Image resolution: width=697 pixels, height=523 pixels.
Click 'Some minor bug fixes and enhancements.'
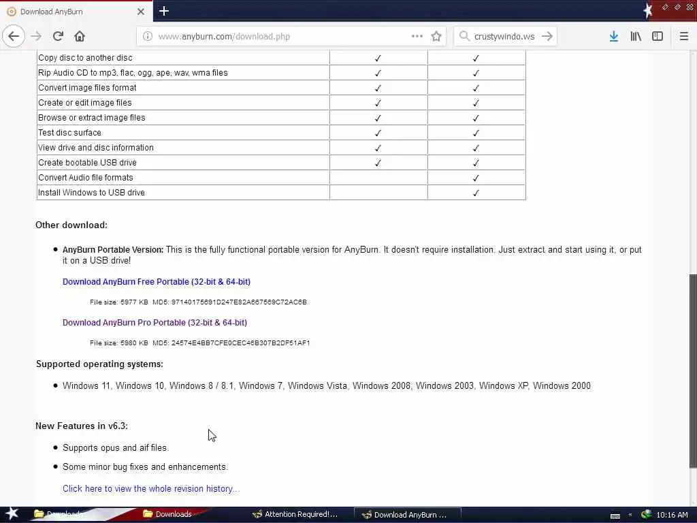(x=146, y=467)
